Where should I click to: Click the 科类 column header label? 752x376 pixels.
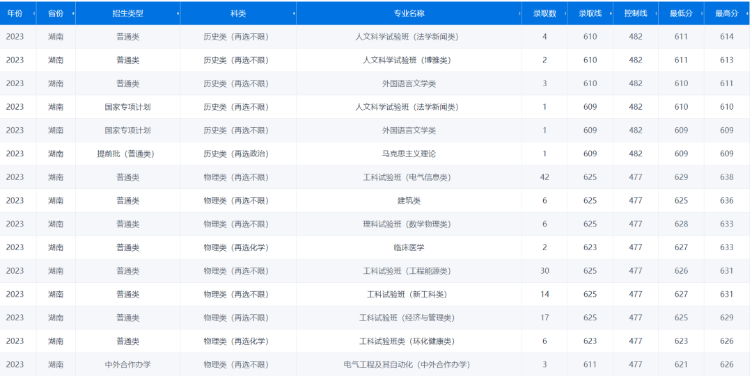(x=238, y=13)
